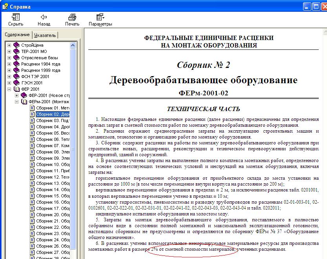Open Сборник 13 in the contents tree

(x=53, y=183)
